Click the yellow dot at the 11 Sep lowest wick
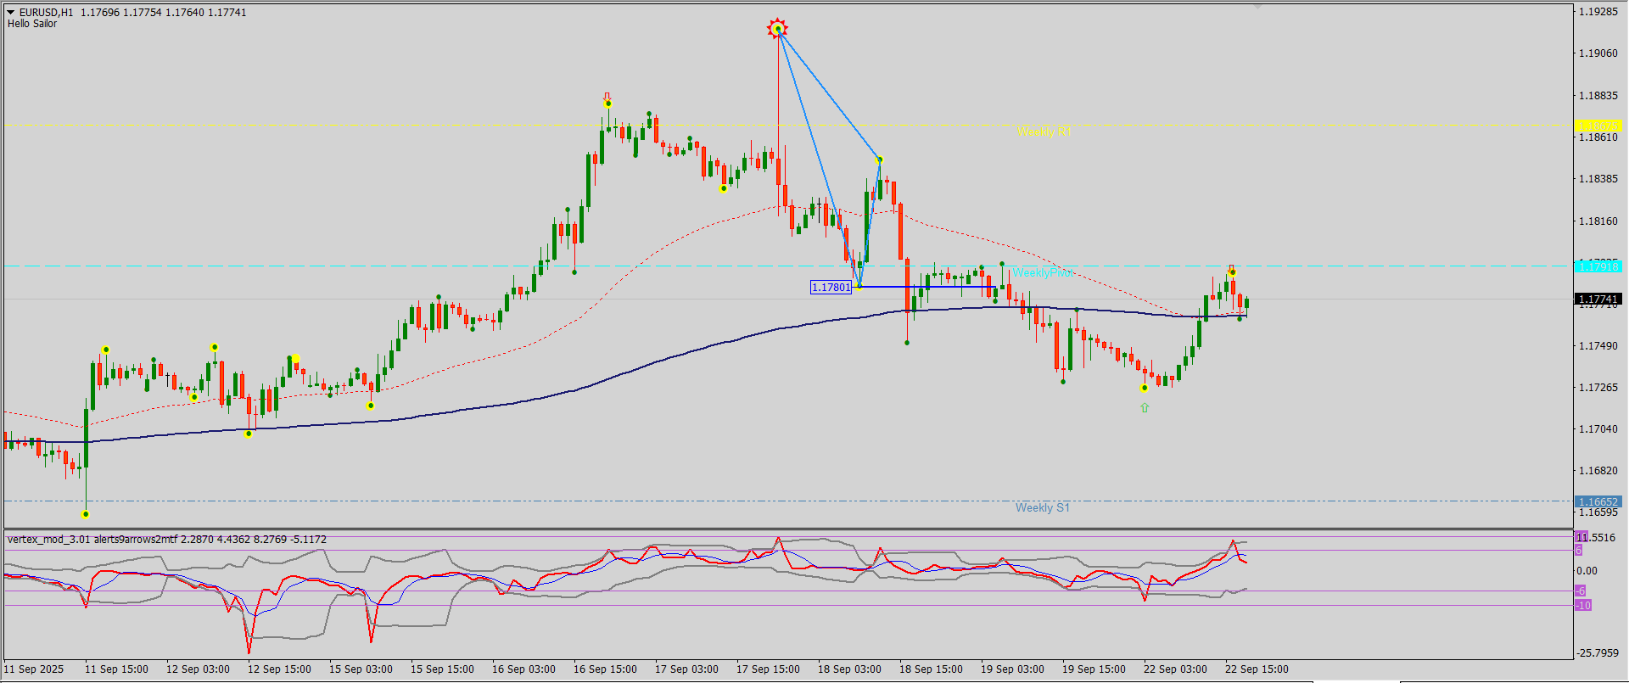This screenshot has height=683, width=1629. [x=86, y=514]
